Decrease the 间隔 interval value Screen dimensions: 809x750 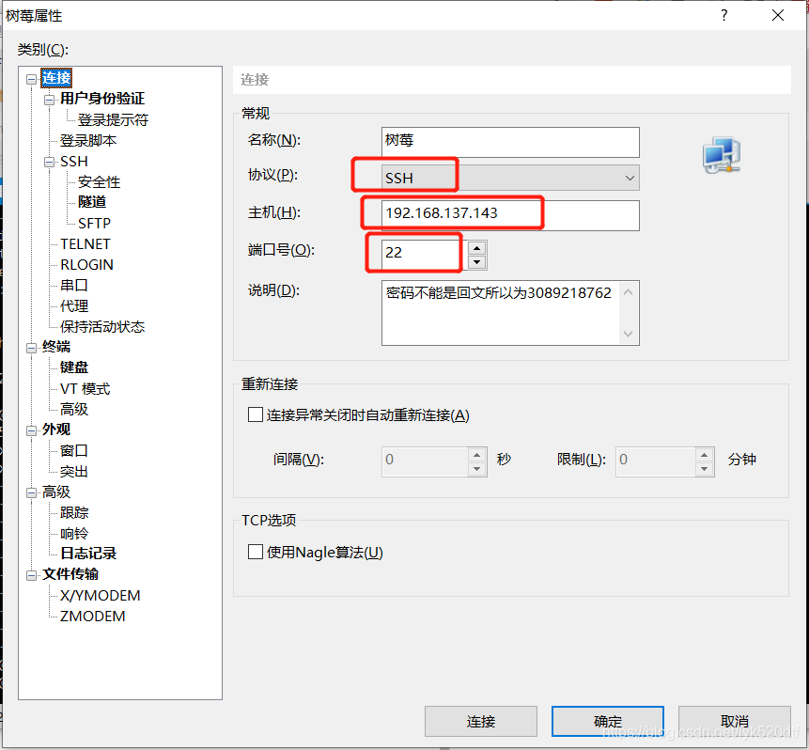pyautogui.click(x=477, y=469)
